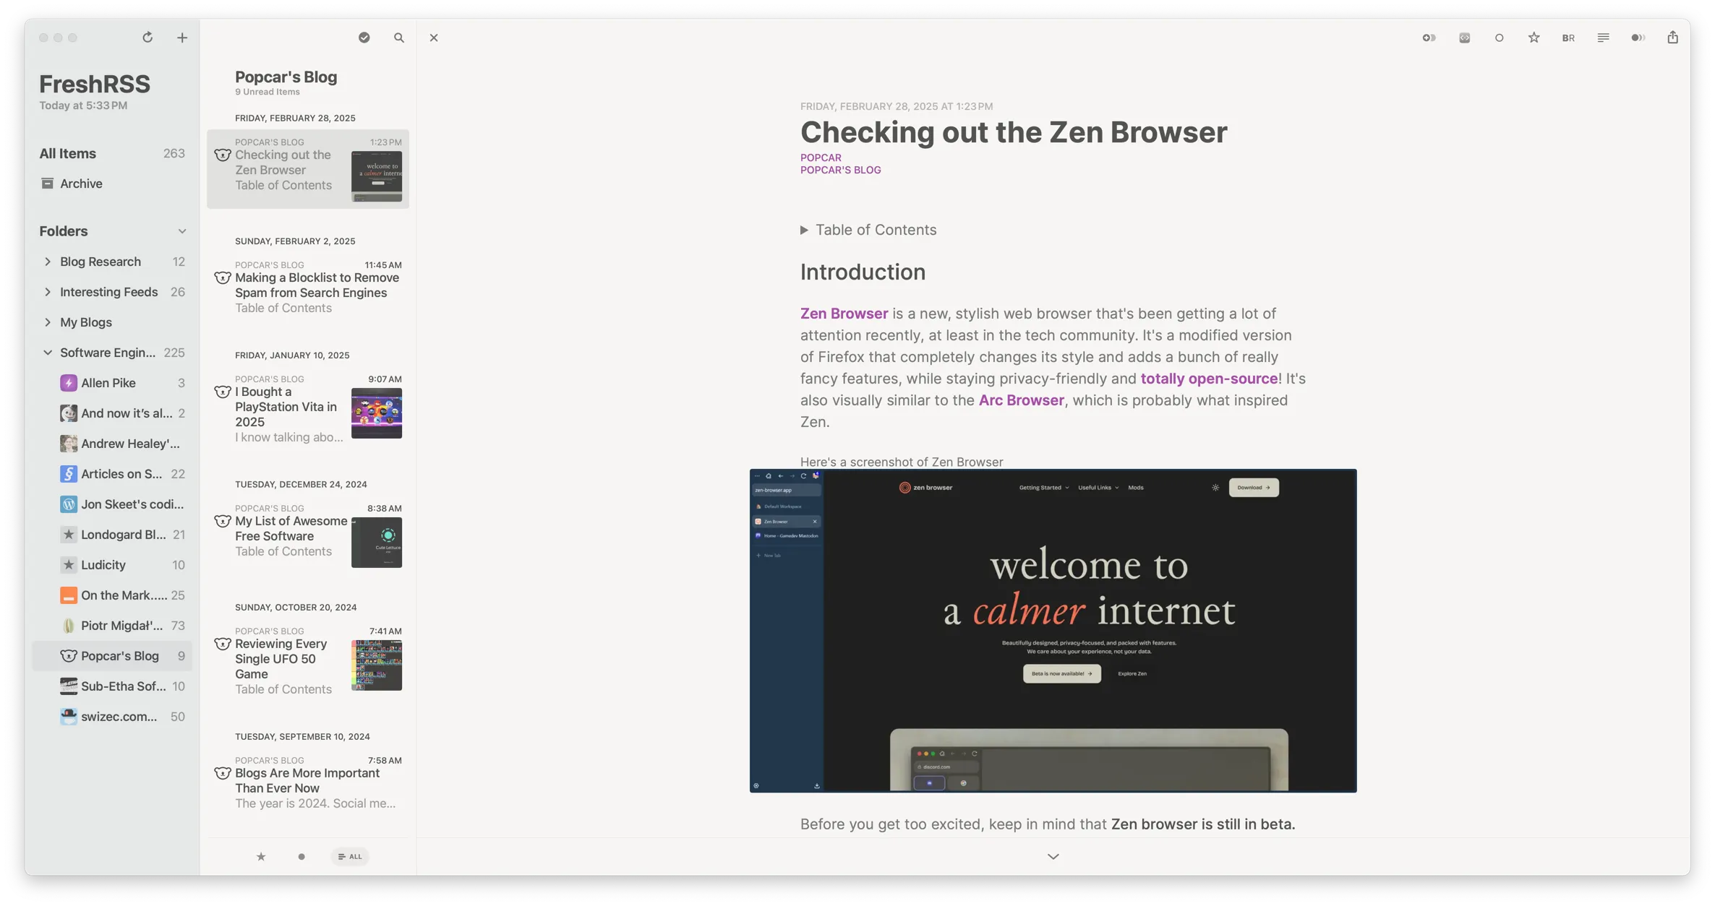1715x906 pixels.
Task: Click the code view icon in toolbar
Action: point(1464,38)
